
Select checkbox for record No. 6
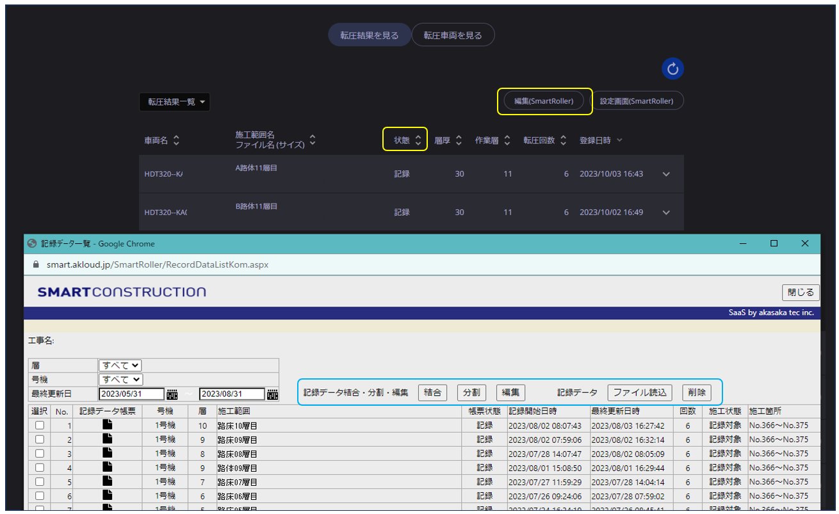[x=40, y=495]
